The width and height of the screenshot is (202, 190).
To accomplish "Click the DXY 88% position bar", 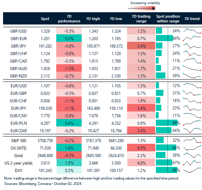I will [x=166, y=170].
